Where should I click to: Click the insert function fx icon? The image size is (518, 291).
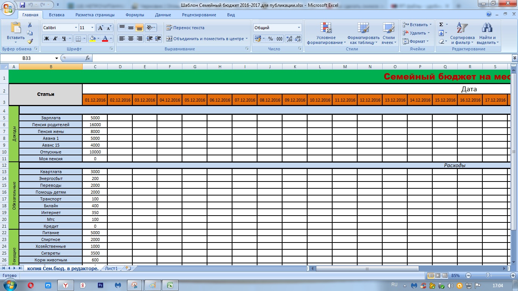point(88,58)
